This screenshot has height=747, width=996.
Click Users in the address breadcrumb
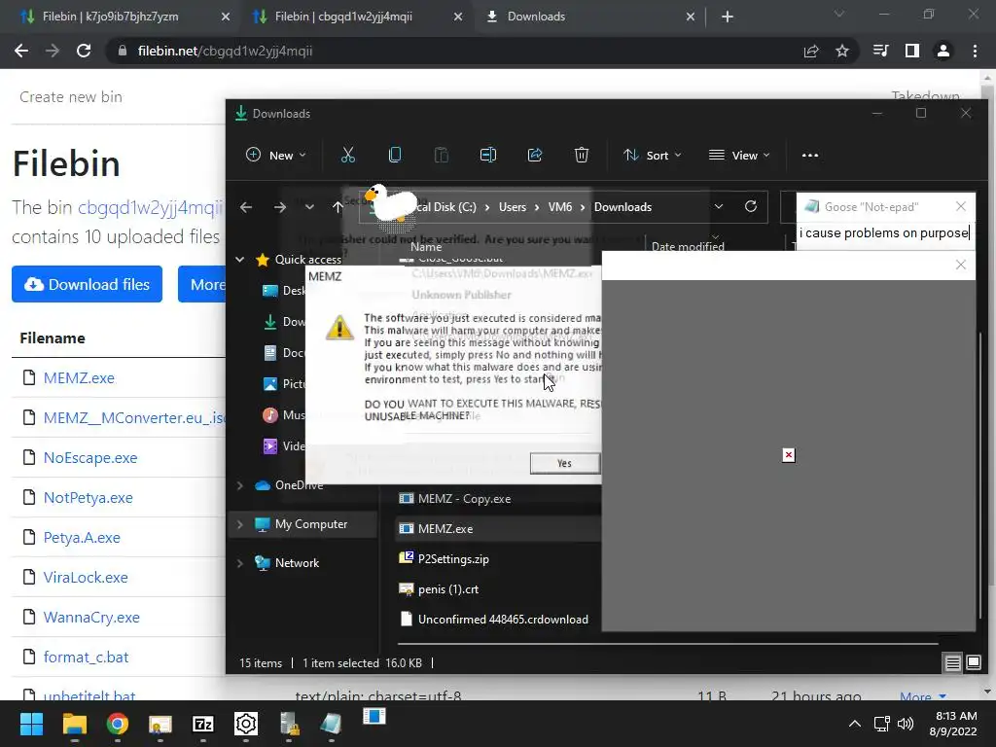click(512, 207)
